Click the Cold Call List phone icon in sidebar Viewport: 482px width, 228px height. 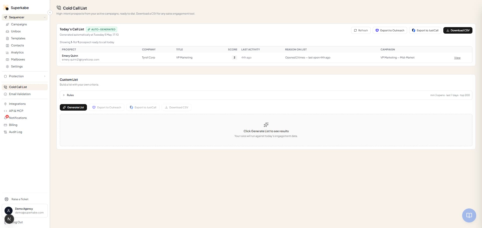5,87
